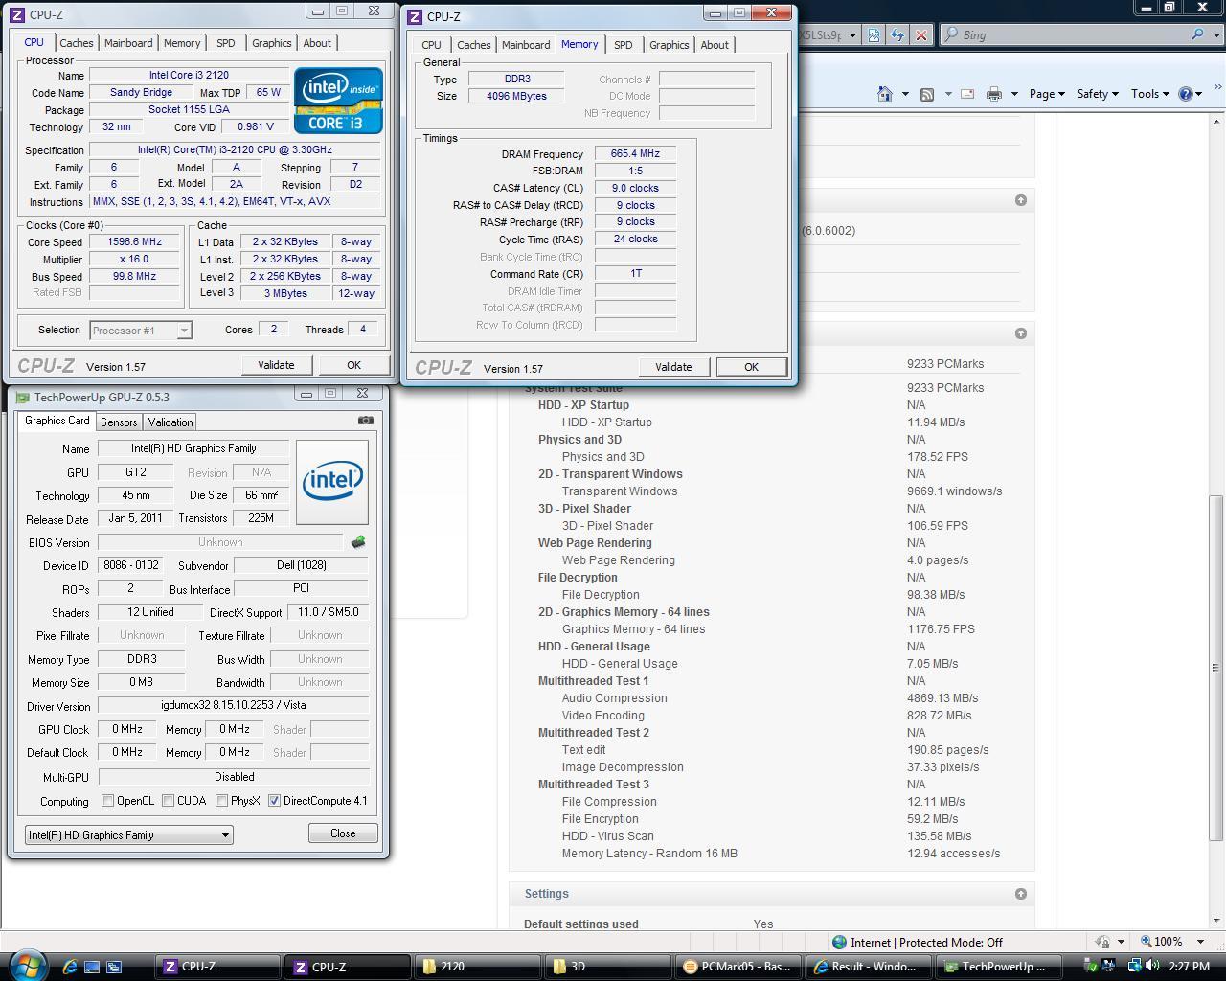Image resolution: width=1226 pixels, height=981 pixels.
Task: Click Validate in left CPU-Z window
Action: [x=276, y=365]
